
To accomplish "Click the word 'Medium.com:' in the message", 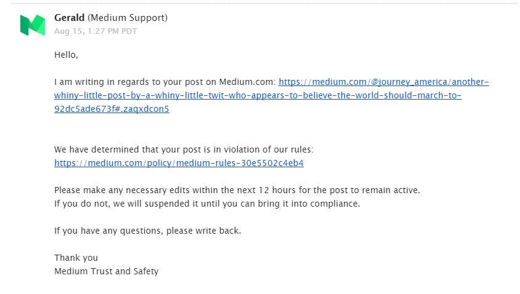I will [x=248, y=82].
